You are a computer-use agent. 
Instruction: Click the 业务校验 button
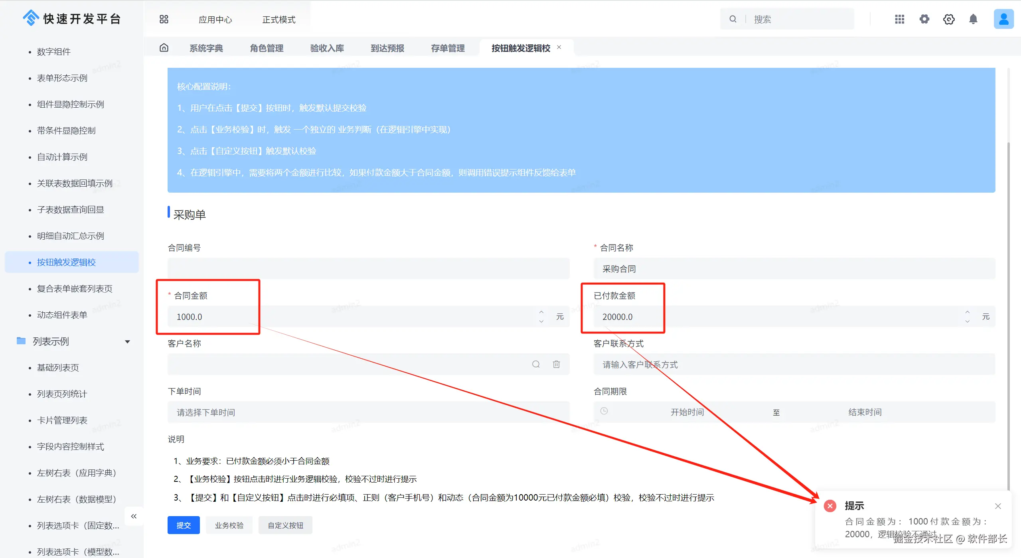(x=229, y=525)
